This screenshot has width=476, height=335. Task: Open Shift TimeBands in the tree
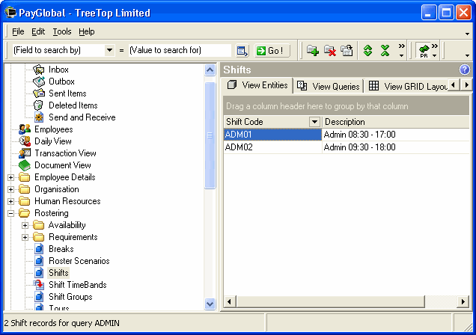[77, 285]
